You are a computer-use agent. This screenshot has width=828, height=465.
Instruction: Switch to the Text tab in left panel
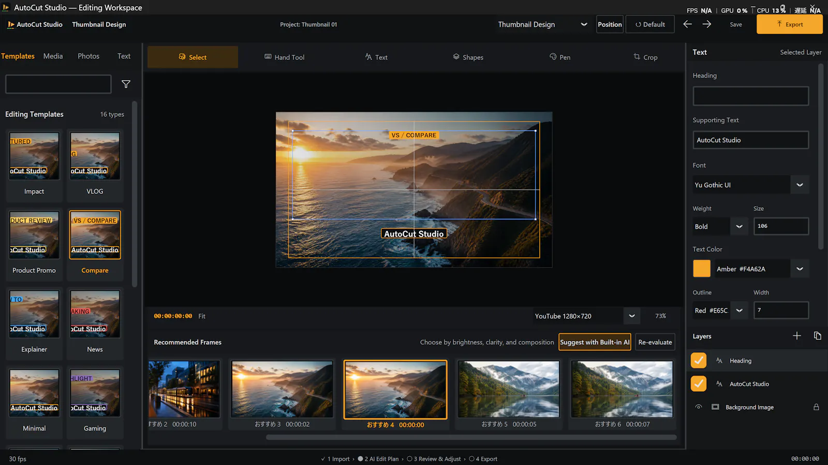[124, 56]
